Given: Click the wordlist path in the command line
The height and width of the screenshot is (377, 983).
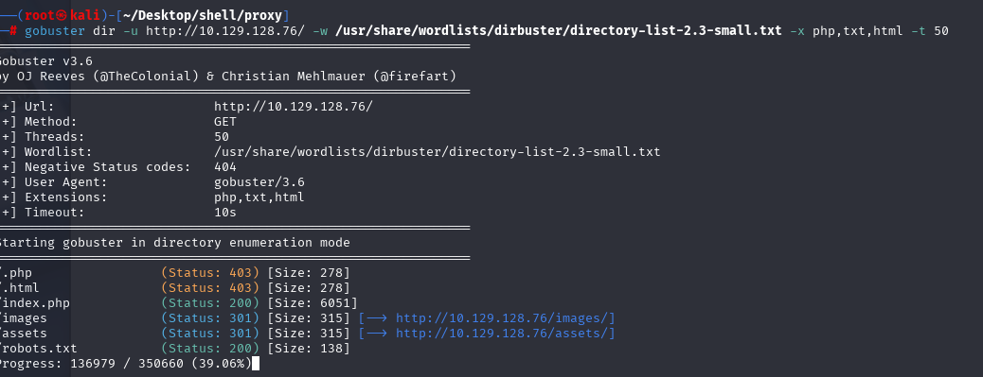Looking at the screenshot, I should [x=559, y=31].
